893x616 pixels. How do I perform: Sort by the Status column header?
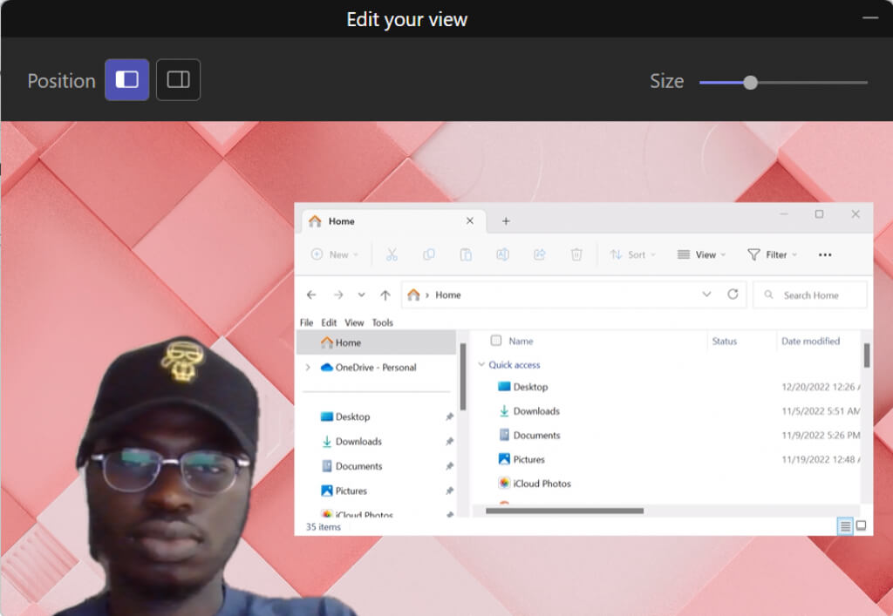(725, 342)
